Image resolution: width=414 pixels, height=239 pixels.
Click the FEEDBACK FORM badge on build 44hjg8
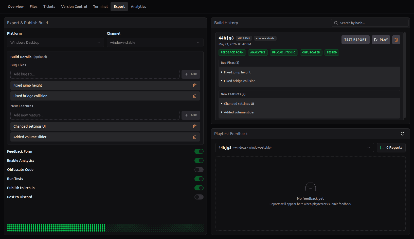tap(232, 53)
